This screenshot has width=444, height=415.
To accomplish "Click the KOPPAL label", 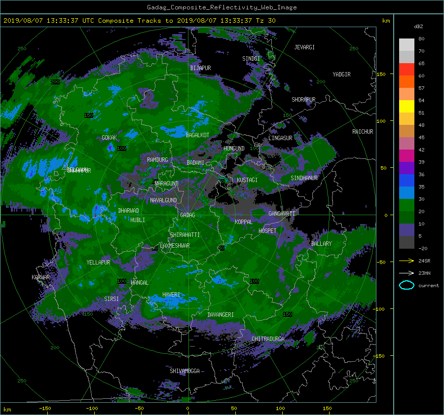I will (x=244, y=222).
